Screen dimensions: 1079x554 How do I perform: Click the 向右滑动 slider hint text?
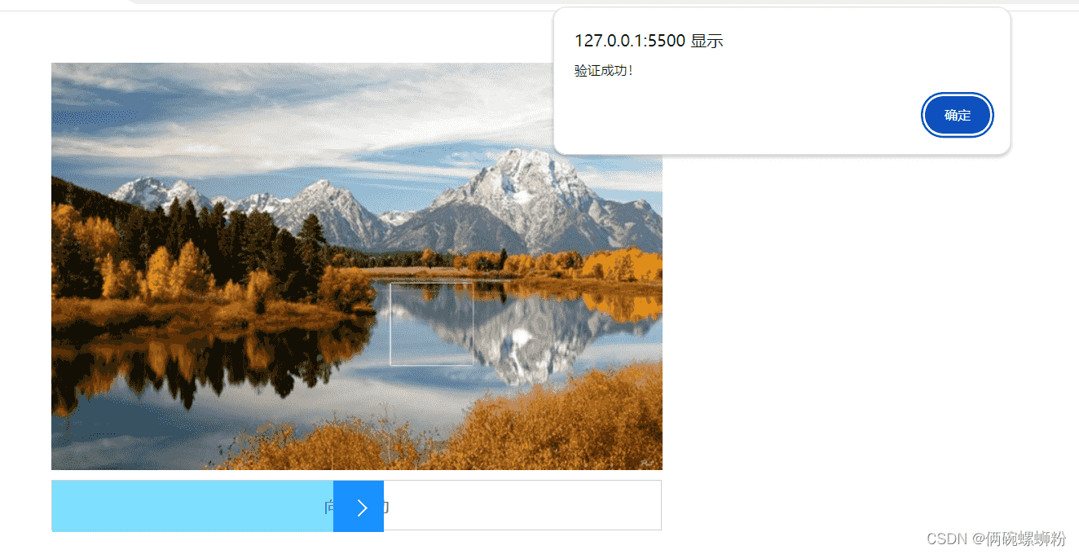coord(357,507)
